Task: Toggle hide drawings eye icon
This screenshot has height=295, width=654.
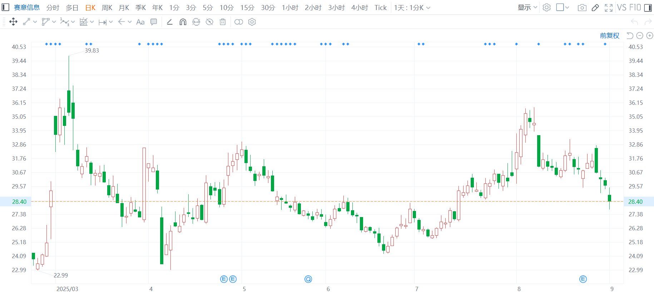Action: coord(209,22)
